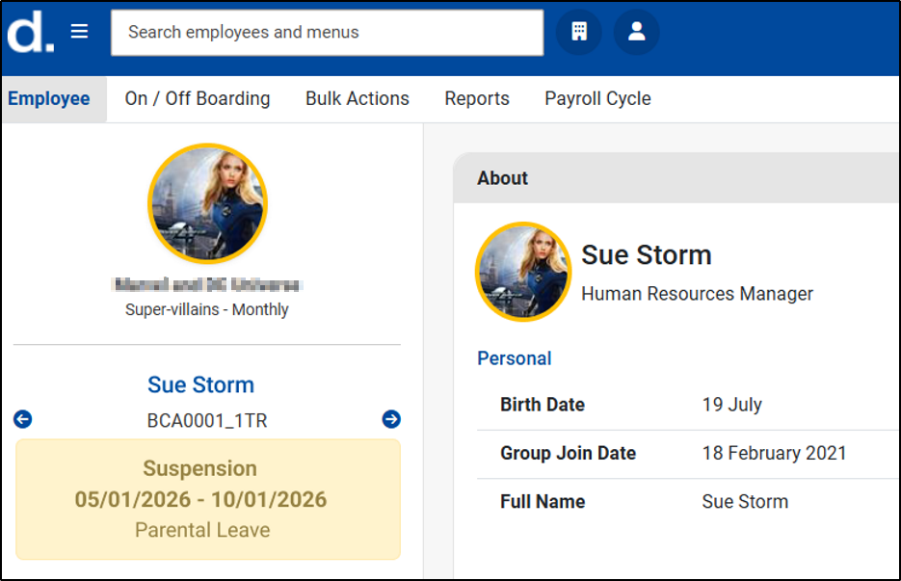Focus the 'Search employees and menus' field
This screenshot has width=901, height=581.
point(327,33)
